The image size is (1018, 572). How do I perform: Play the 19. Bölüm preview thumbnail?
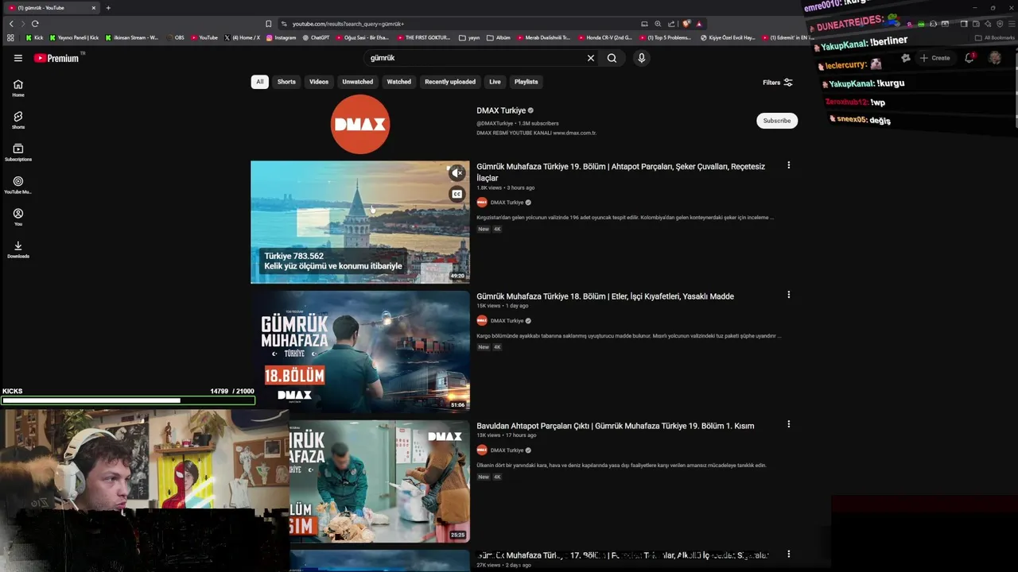(360, 222)
